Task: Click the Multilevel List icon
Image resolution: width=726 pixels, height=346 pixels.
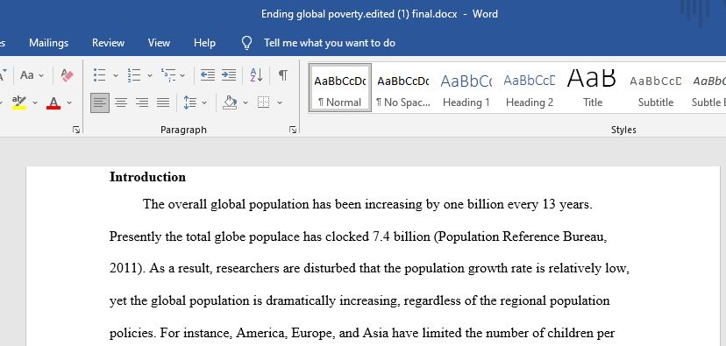Action: (168, 75)
